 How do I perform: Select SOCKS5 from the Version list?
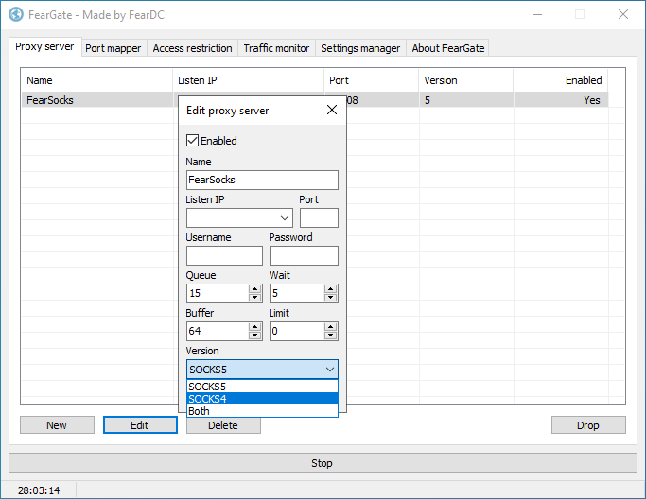coord(262,387)
